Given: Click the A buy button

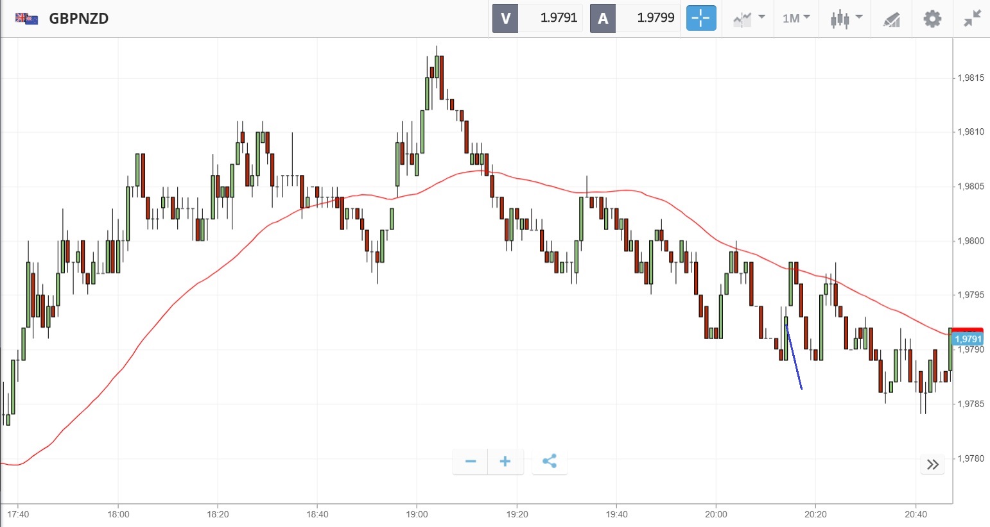Looking at the screenshot, I should [602, 18].
